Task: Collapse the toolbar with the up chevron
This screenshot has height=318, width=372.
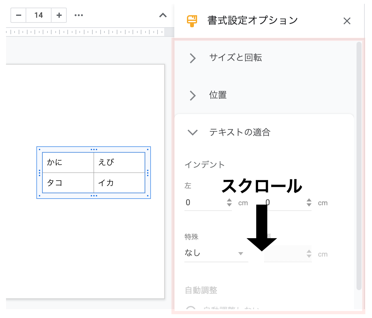Action: pos(163,16)
